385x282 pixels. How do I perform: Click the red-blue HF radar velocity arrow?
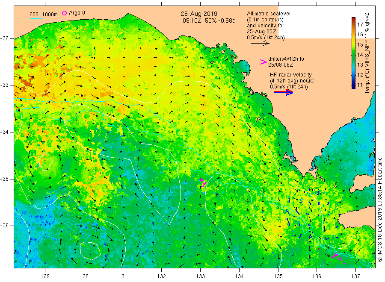click(284, 92)
